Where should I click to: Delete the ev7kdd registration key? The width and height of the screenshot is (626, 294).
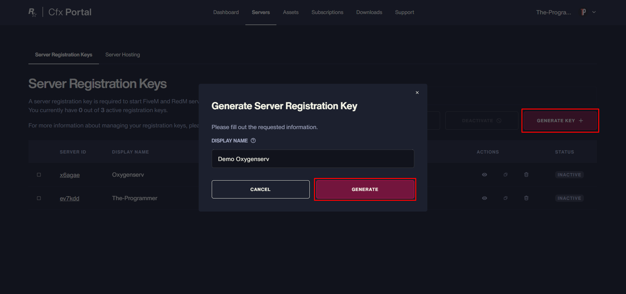pyautogui.click(x=526, y=198)
